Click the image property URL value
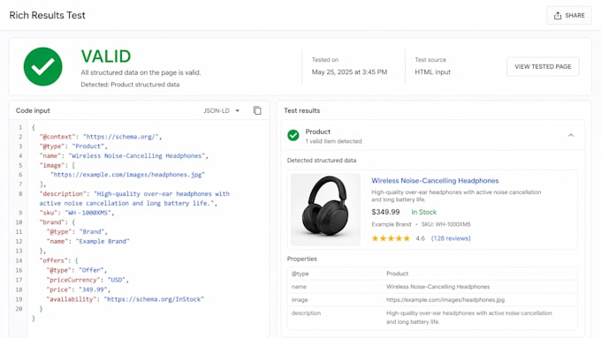 pyautogui.click(x=445, y=300)
